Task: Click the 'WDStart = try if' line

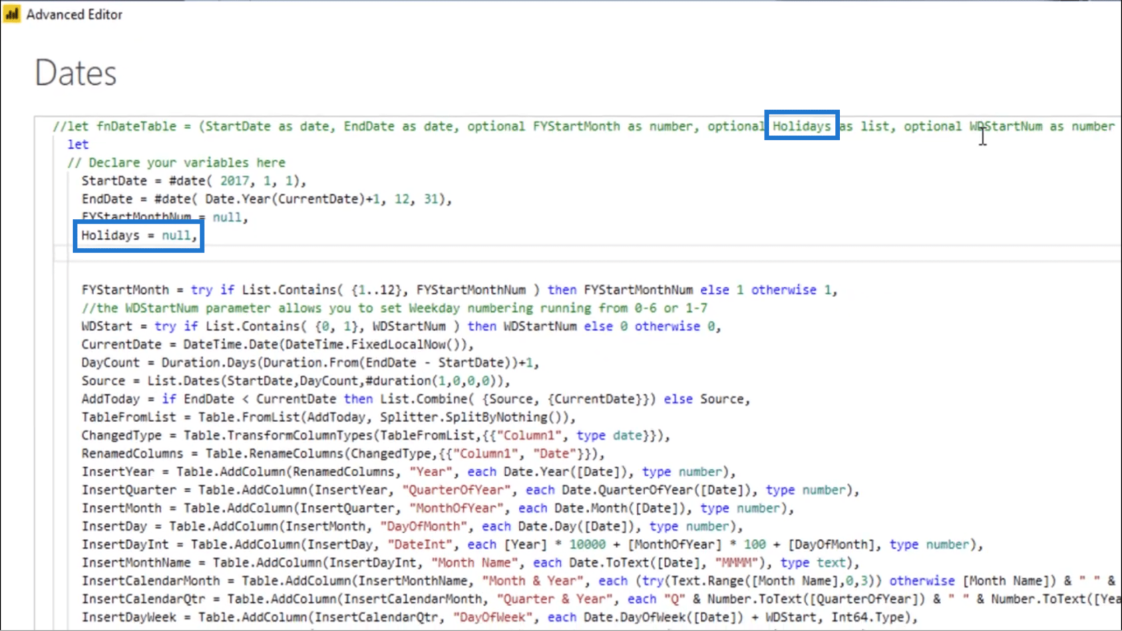Action: (x=401, y=326)
